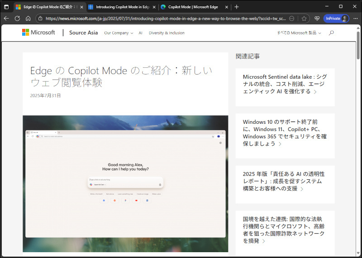Switch to Copilot Mode | Microsoft Edge tab
The image size is (362, 258).
(192, 7)
